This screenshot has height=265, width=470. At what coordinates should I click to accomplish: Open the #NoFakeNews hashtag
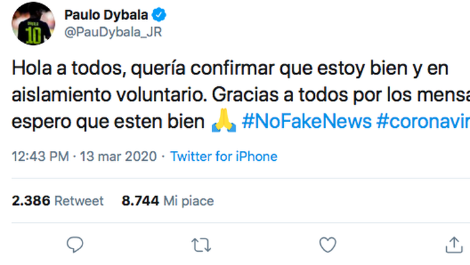point(290,123)
